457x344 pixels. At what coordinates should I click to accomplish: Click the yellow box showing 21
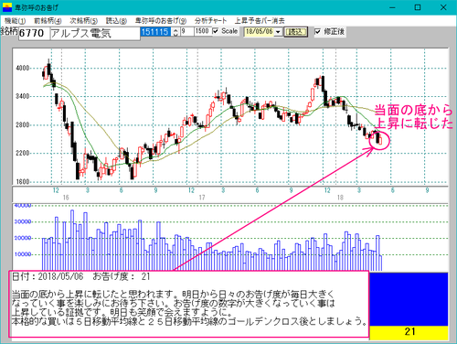tap(409, 332)
